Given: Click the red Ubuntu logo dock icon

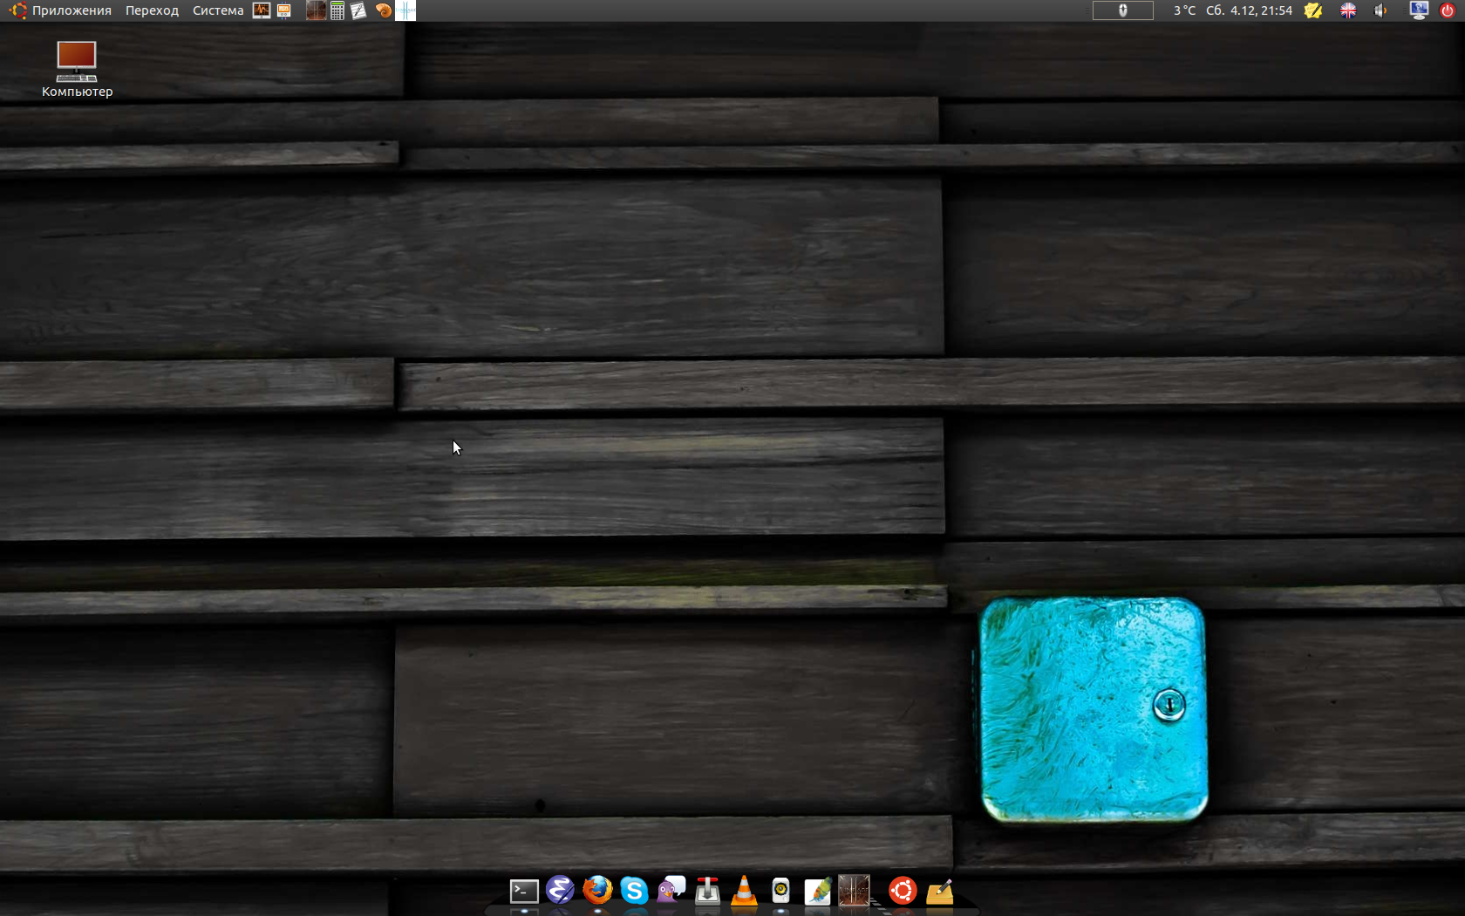Looking at the screenshot, I should [903, 891].
